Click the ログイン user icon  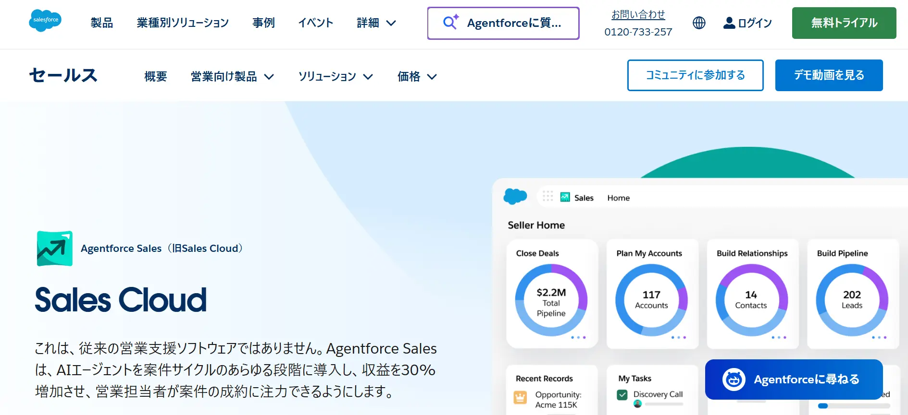(x=729, y=23)
